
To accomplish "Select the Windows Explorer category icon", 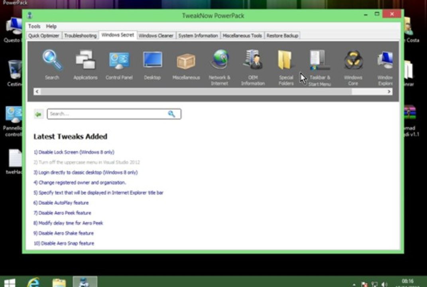I will pyautogui.click(x=385, y=67).
